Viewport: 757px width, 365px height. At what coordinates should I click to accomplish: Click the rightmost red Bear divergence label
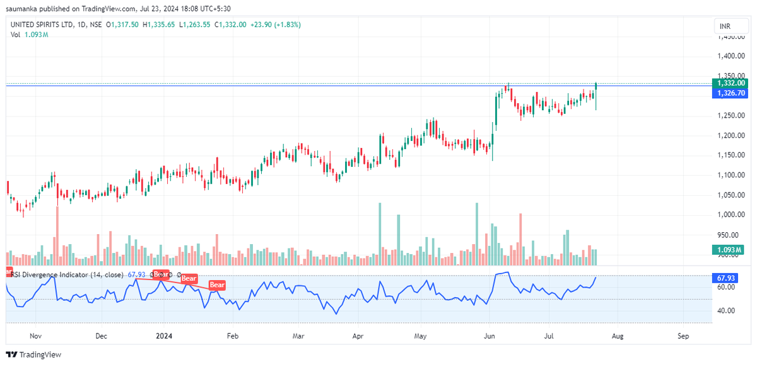pyautogui.click(x=217, y=285)
